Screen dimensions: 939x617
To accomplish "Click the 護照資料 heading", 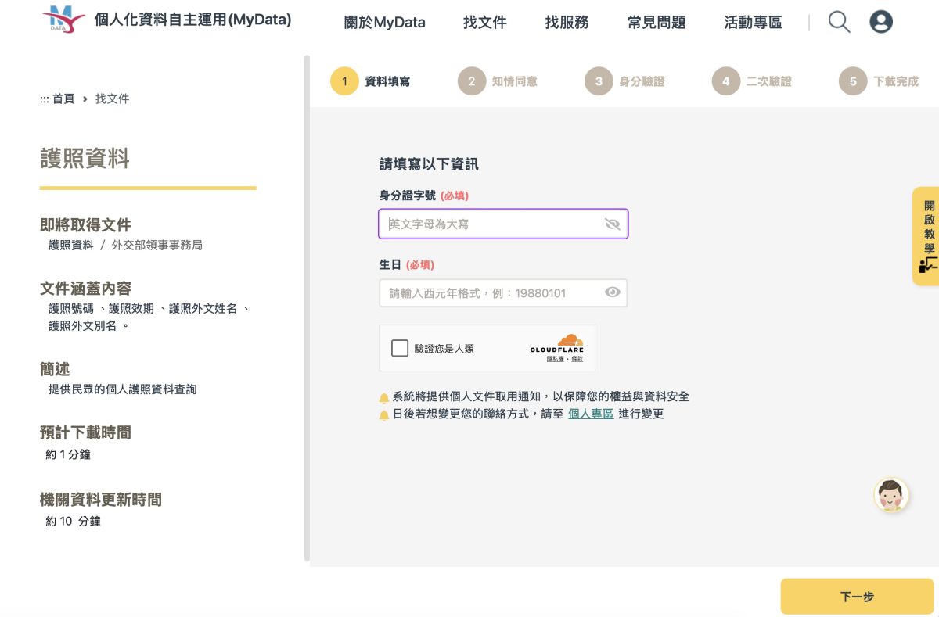I will coord(85,159).
